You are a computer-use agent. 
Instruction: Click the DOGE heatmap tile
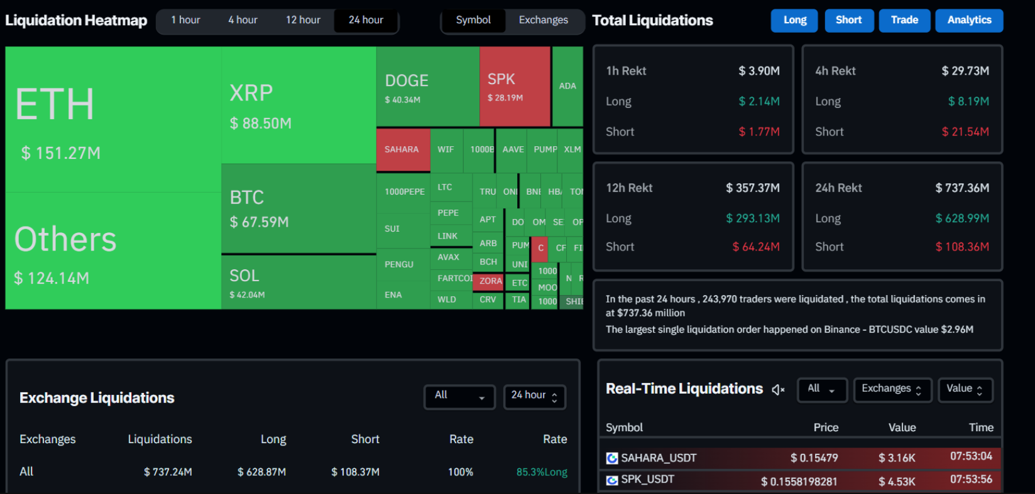pos(427,87)
